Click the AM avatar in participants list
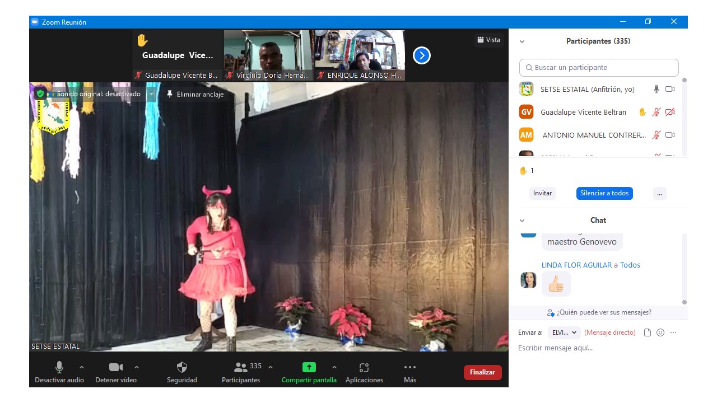This screenshot has width=717, height=403. pyautogui.click(x=526, y=135)
